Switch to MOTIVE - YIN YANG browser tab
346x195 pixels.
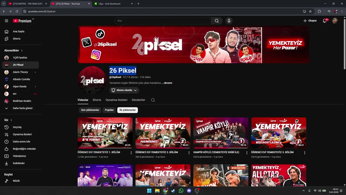(28, 4)
